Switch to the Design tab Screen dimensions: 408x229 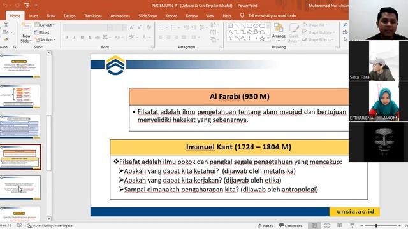point(69,16)
